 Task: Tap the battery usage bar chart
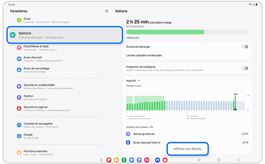point(185,103)
